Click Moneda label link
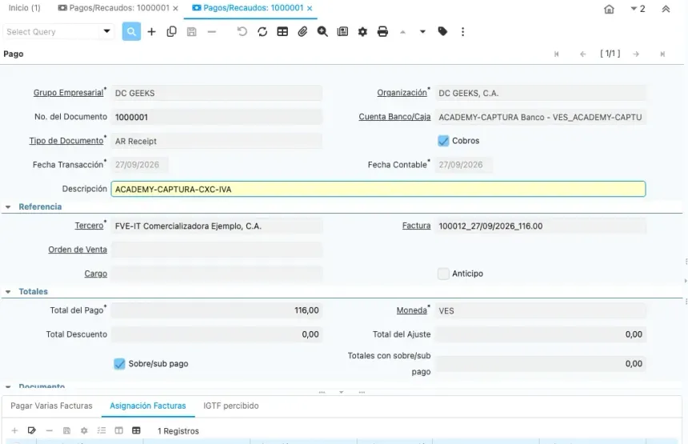Screen dimensions: 688x444 click(x=411, y=310)
